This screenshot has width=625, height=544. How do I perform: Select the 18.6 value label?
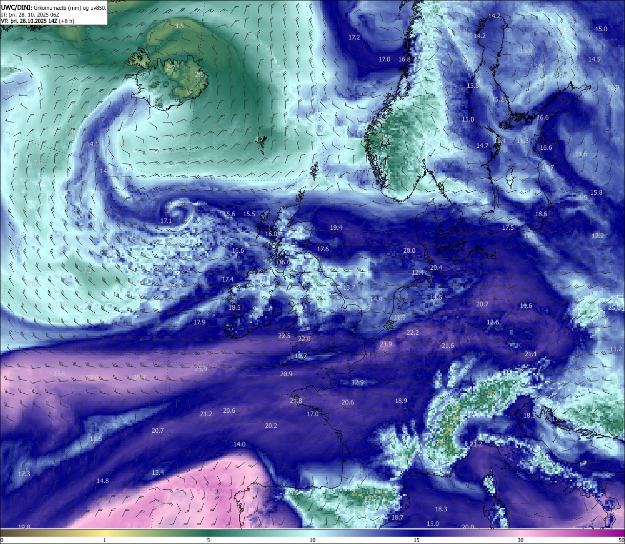(x=541, y=214)
